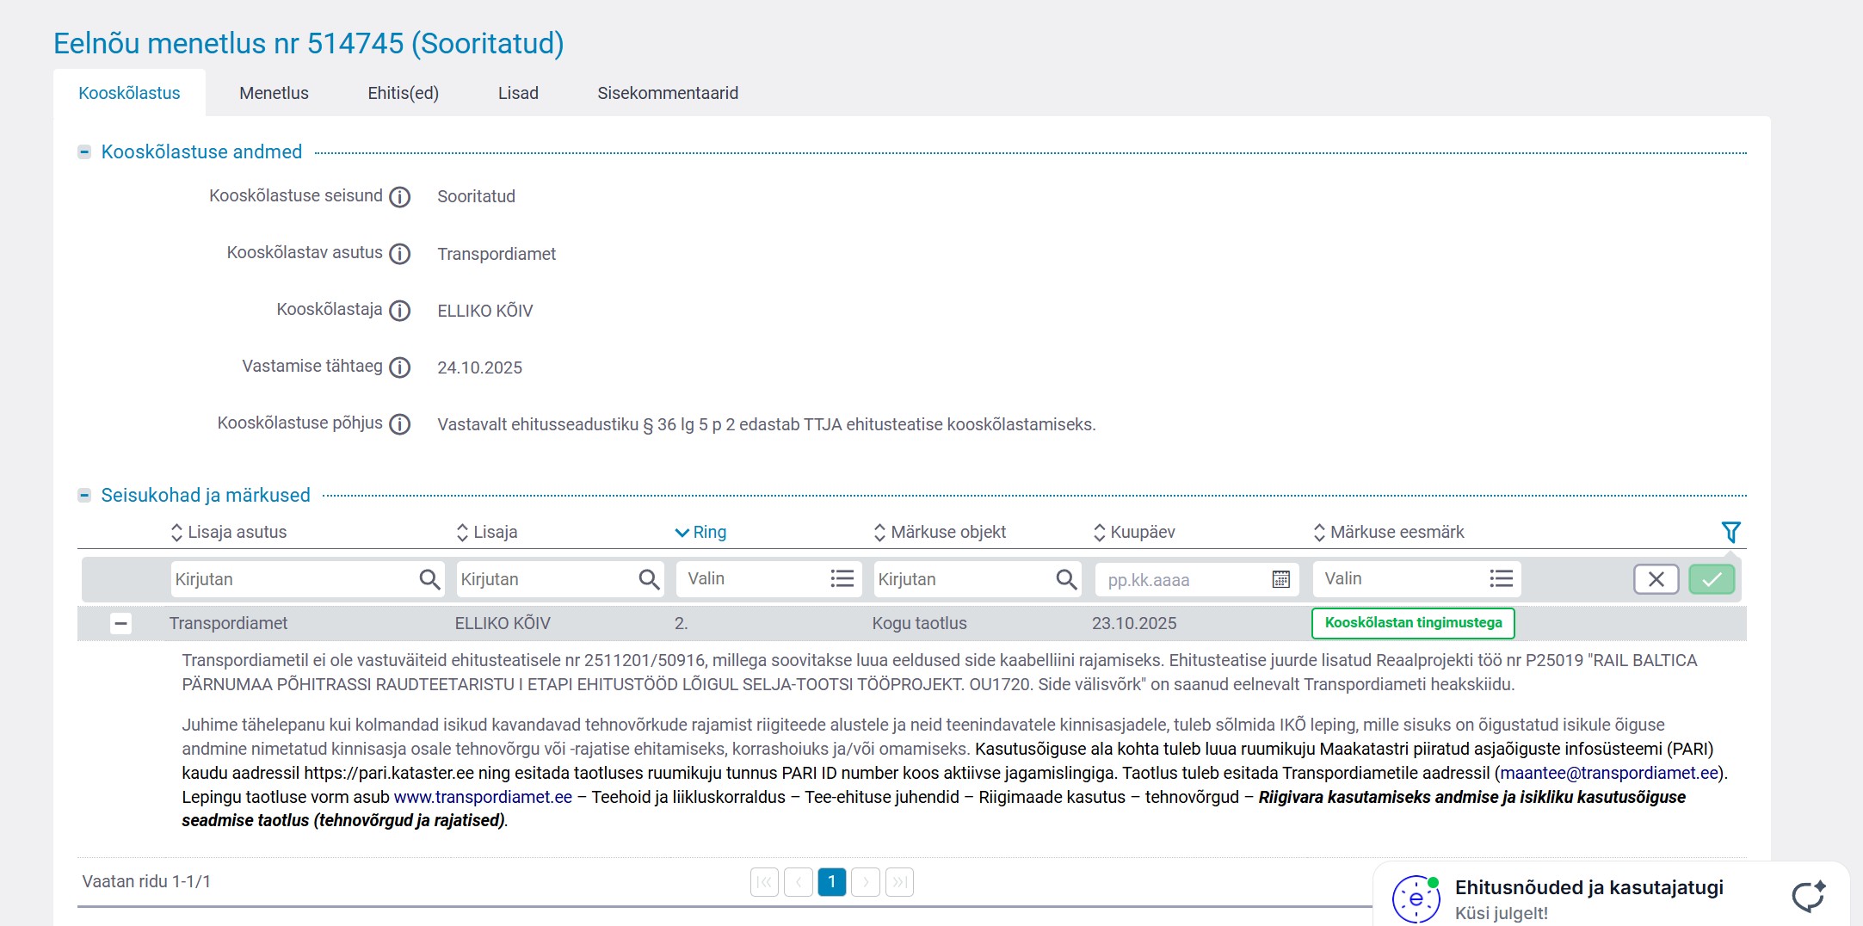The image size is (1863, 926).
Task: Collapse the Kooskõlastuse andmed section
Action: [x=84, y=152]
